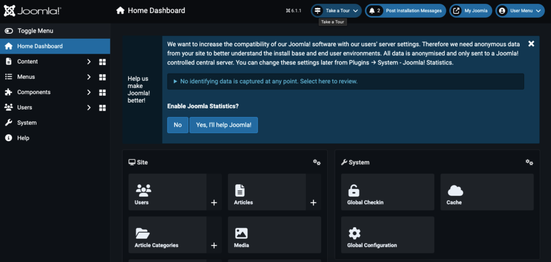Toggle the sidebar menu
The image size is (551, 262).
pyautogui.click(x=55, y=31)
